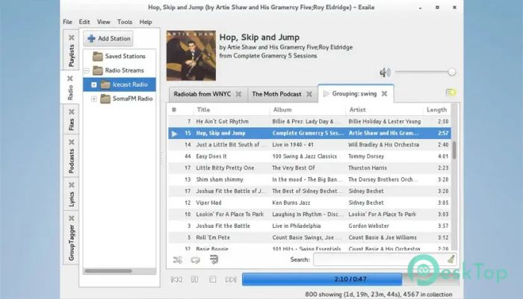Open the File menu
This screenshot has height=299, width=523.
coord(67,22)
